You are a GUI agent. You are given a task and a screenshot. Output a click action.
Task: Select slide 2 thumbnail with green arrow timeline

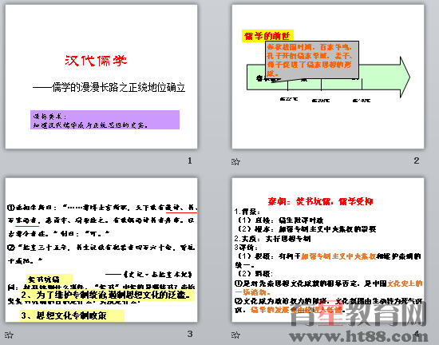tap(328, 77)
